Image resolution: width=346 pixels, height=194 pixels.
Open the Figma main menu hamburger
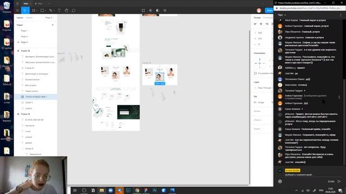(x=17, y=10)
